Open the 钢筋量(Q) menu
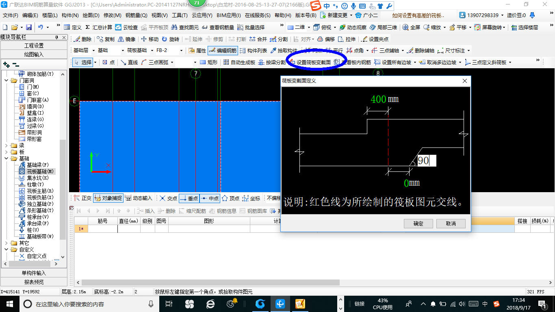This screenshot has height=312, width=555. click(x=137, y=15)
